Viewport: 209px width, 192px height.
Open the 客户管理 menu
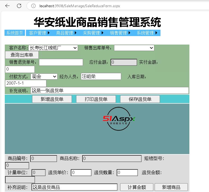[39, 33]
